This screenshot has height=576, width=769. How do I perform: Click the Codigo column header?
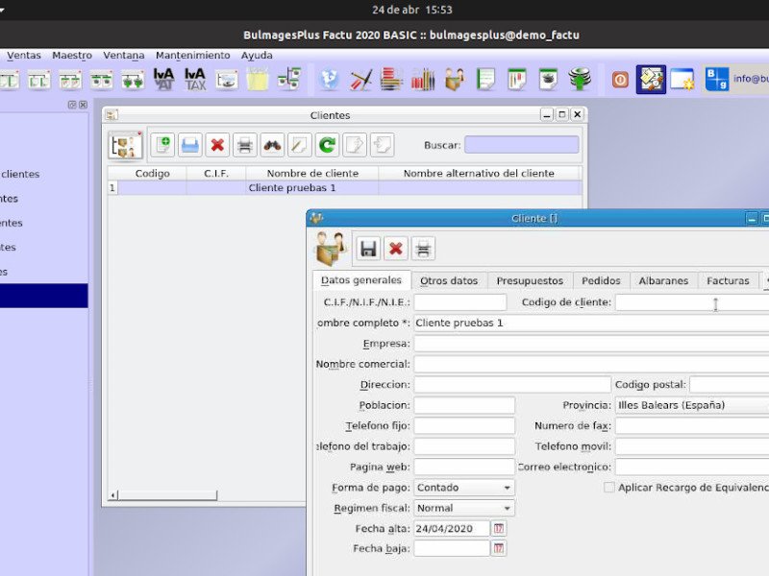[152, 174]
